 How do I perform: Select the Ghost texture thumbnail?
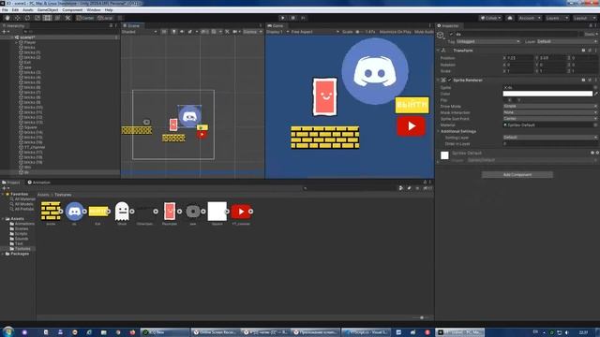(122, 212)
